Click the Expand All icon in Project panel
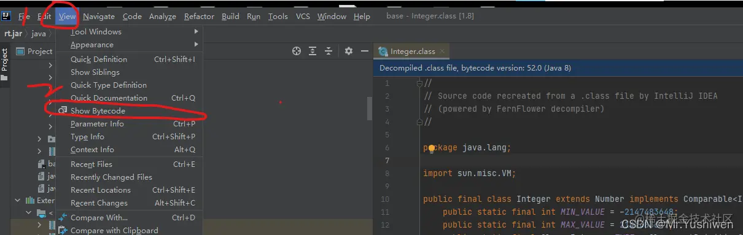This screenshot has height=235, width=743. tap(313, 52)
